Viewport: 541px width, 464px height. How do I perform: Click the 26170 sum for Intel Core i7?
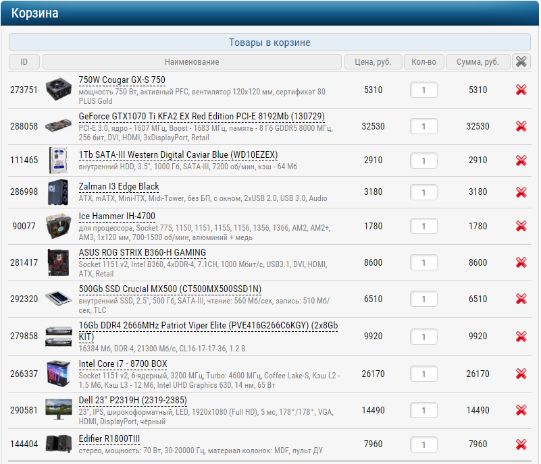point(478,374)
